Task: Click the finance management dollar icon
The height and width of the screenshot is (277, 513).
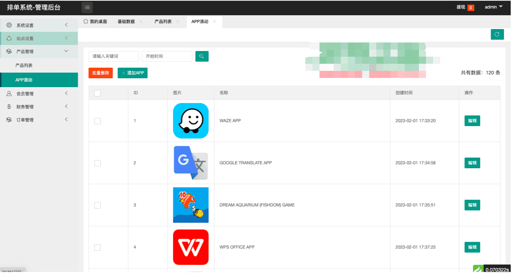Action: coord(9,107)
